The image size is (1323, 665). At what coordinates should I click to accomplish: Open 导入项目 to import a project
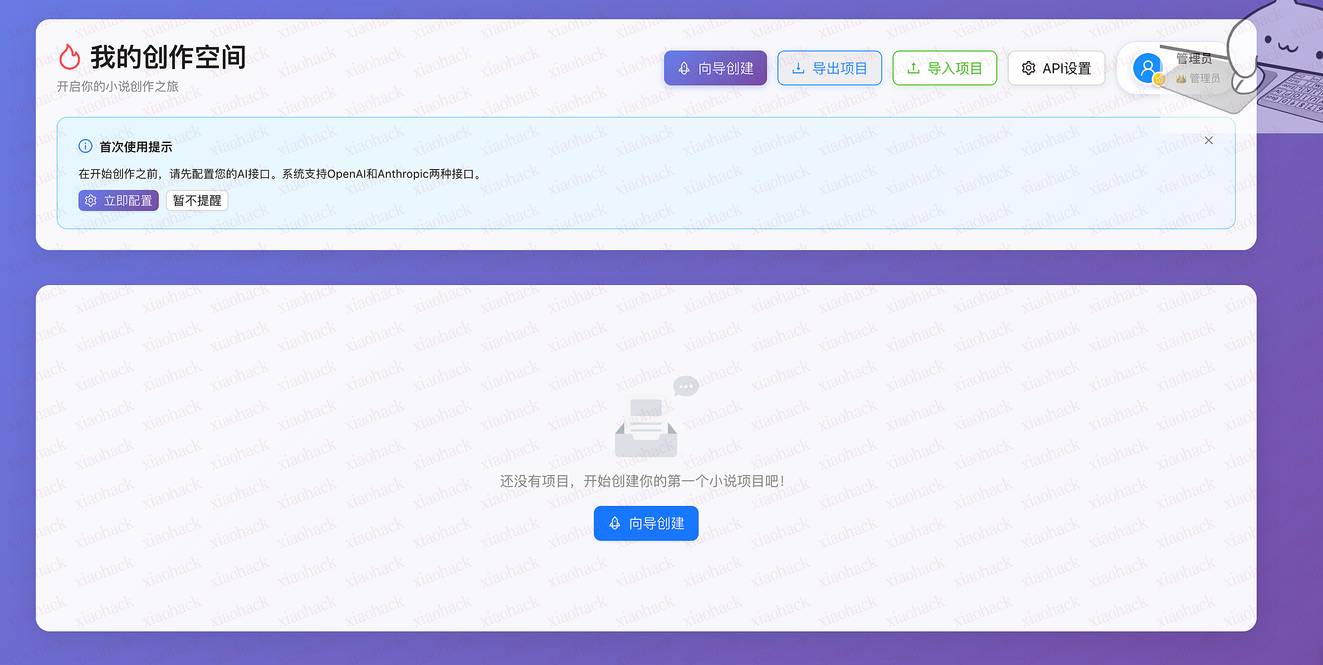[945, 68]
